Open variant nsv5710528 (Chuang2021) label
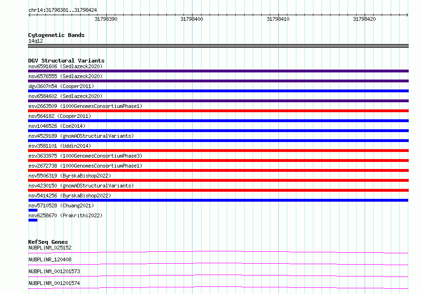The height and width of the screenshot is (294, 422). [x=61, y=205]
